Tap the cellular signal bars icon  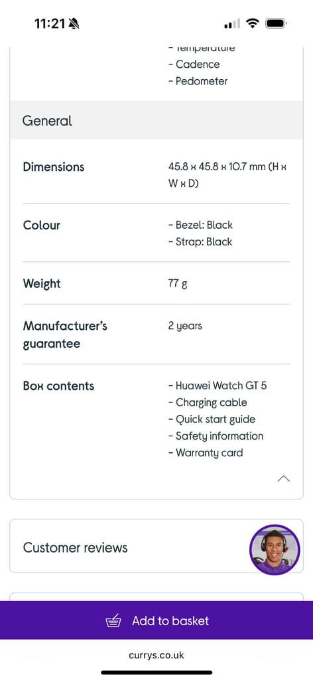point(231,24)
